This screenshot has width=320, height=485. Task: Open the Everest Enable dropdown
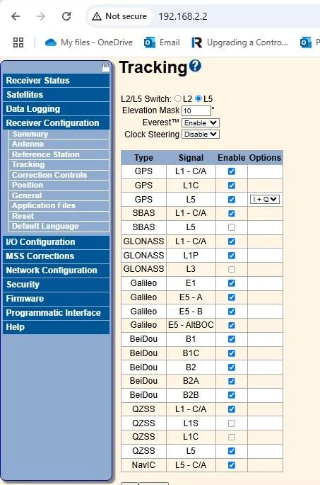pos(201,122)
